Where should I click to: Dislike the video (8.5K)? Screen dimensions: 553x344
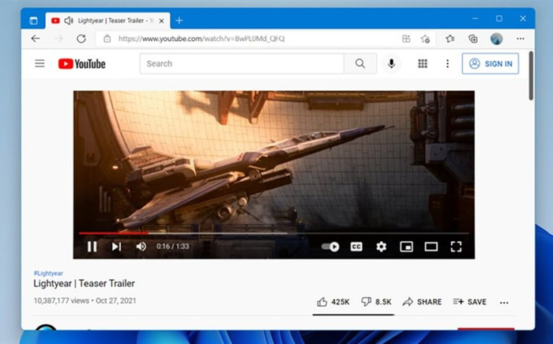point(376,302)
